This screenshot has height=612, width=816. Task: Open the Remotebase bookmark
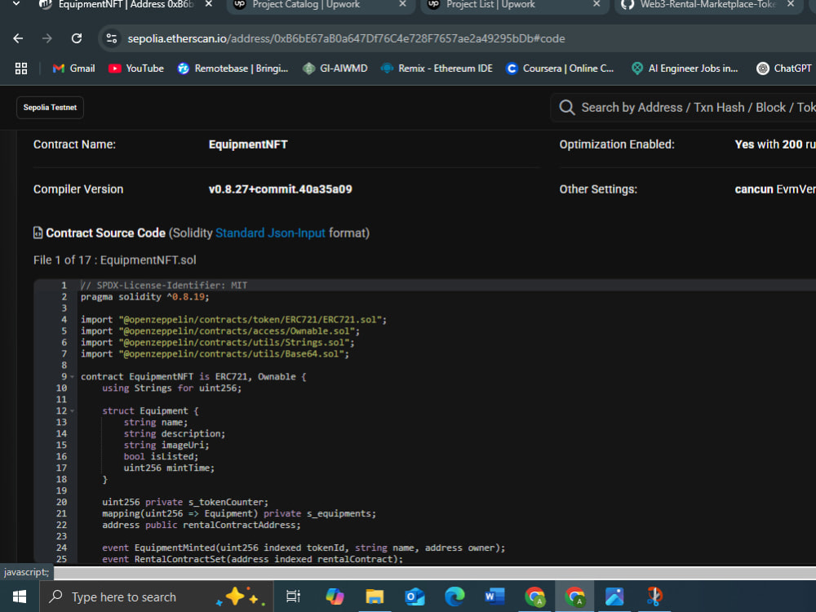[233, 69]
